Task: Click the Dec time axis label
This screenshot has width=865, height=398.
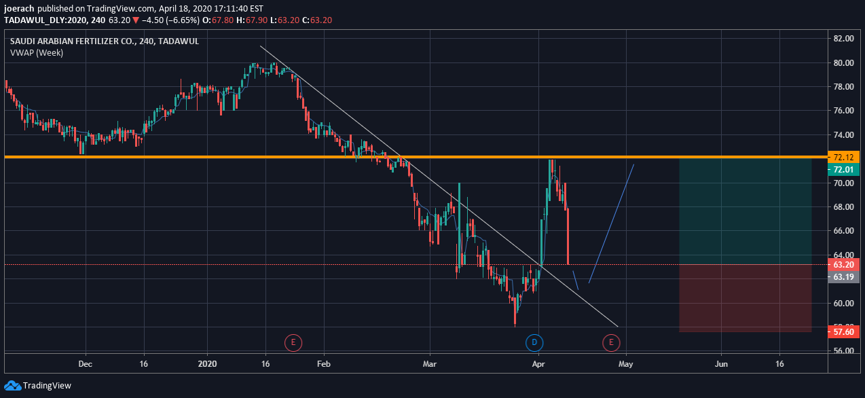Action: pos(86,364)
